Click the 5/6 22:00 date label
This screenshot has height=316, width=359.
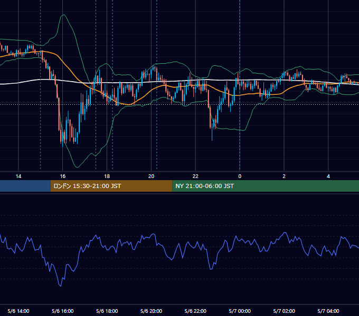click(x=195, y=311)
